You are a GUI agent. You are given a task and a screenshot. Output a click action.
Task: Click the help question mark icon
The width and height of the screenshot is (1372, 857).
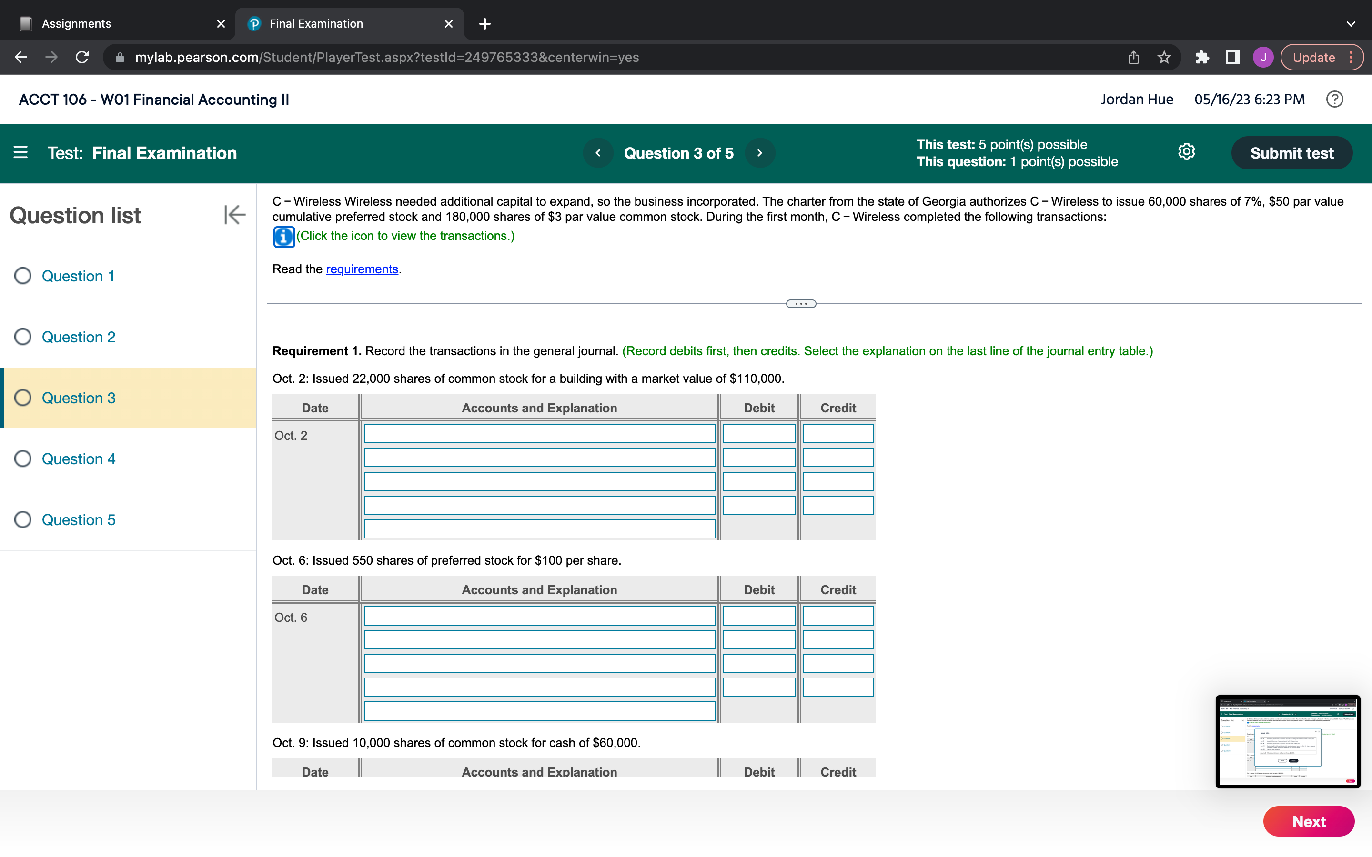pos(1334,99)
